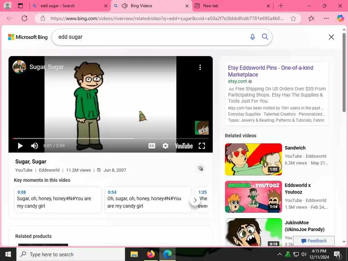Go back using the browser back arrow
Screen dimensions: 348x261
point(10,18)
